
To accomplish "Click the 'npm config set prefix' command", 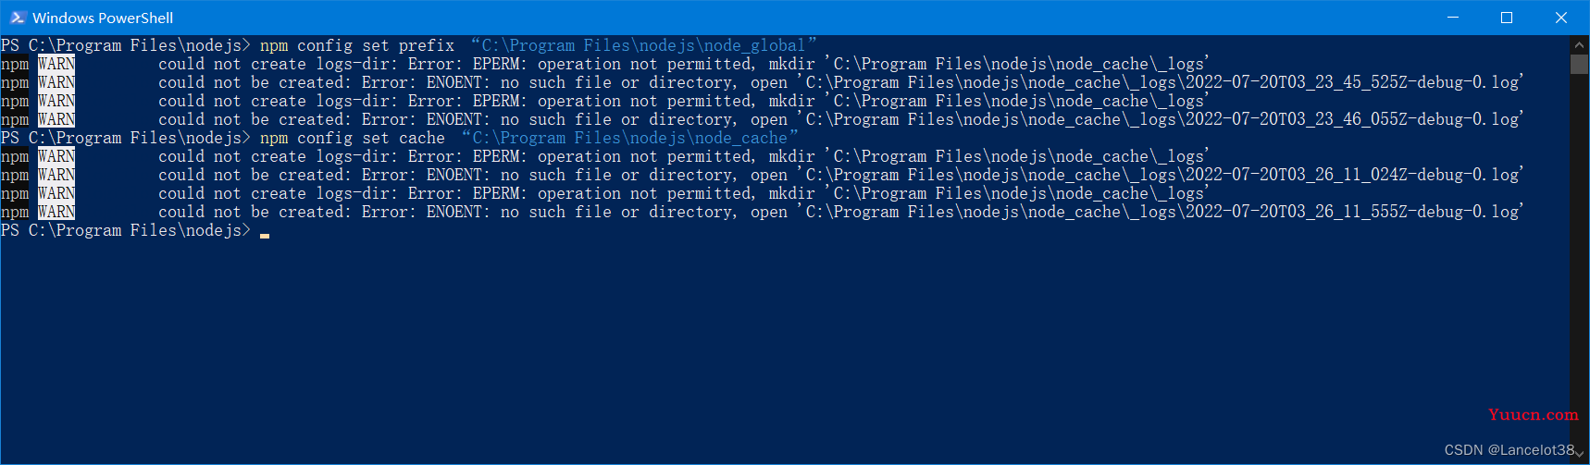I will (x=357, y=45).
